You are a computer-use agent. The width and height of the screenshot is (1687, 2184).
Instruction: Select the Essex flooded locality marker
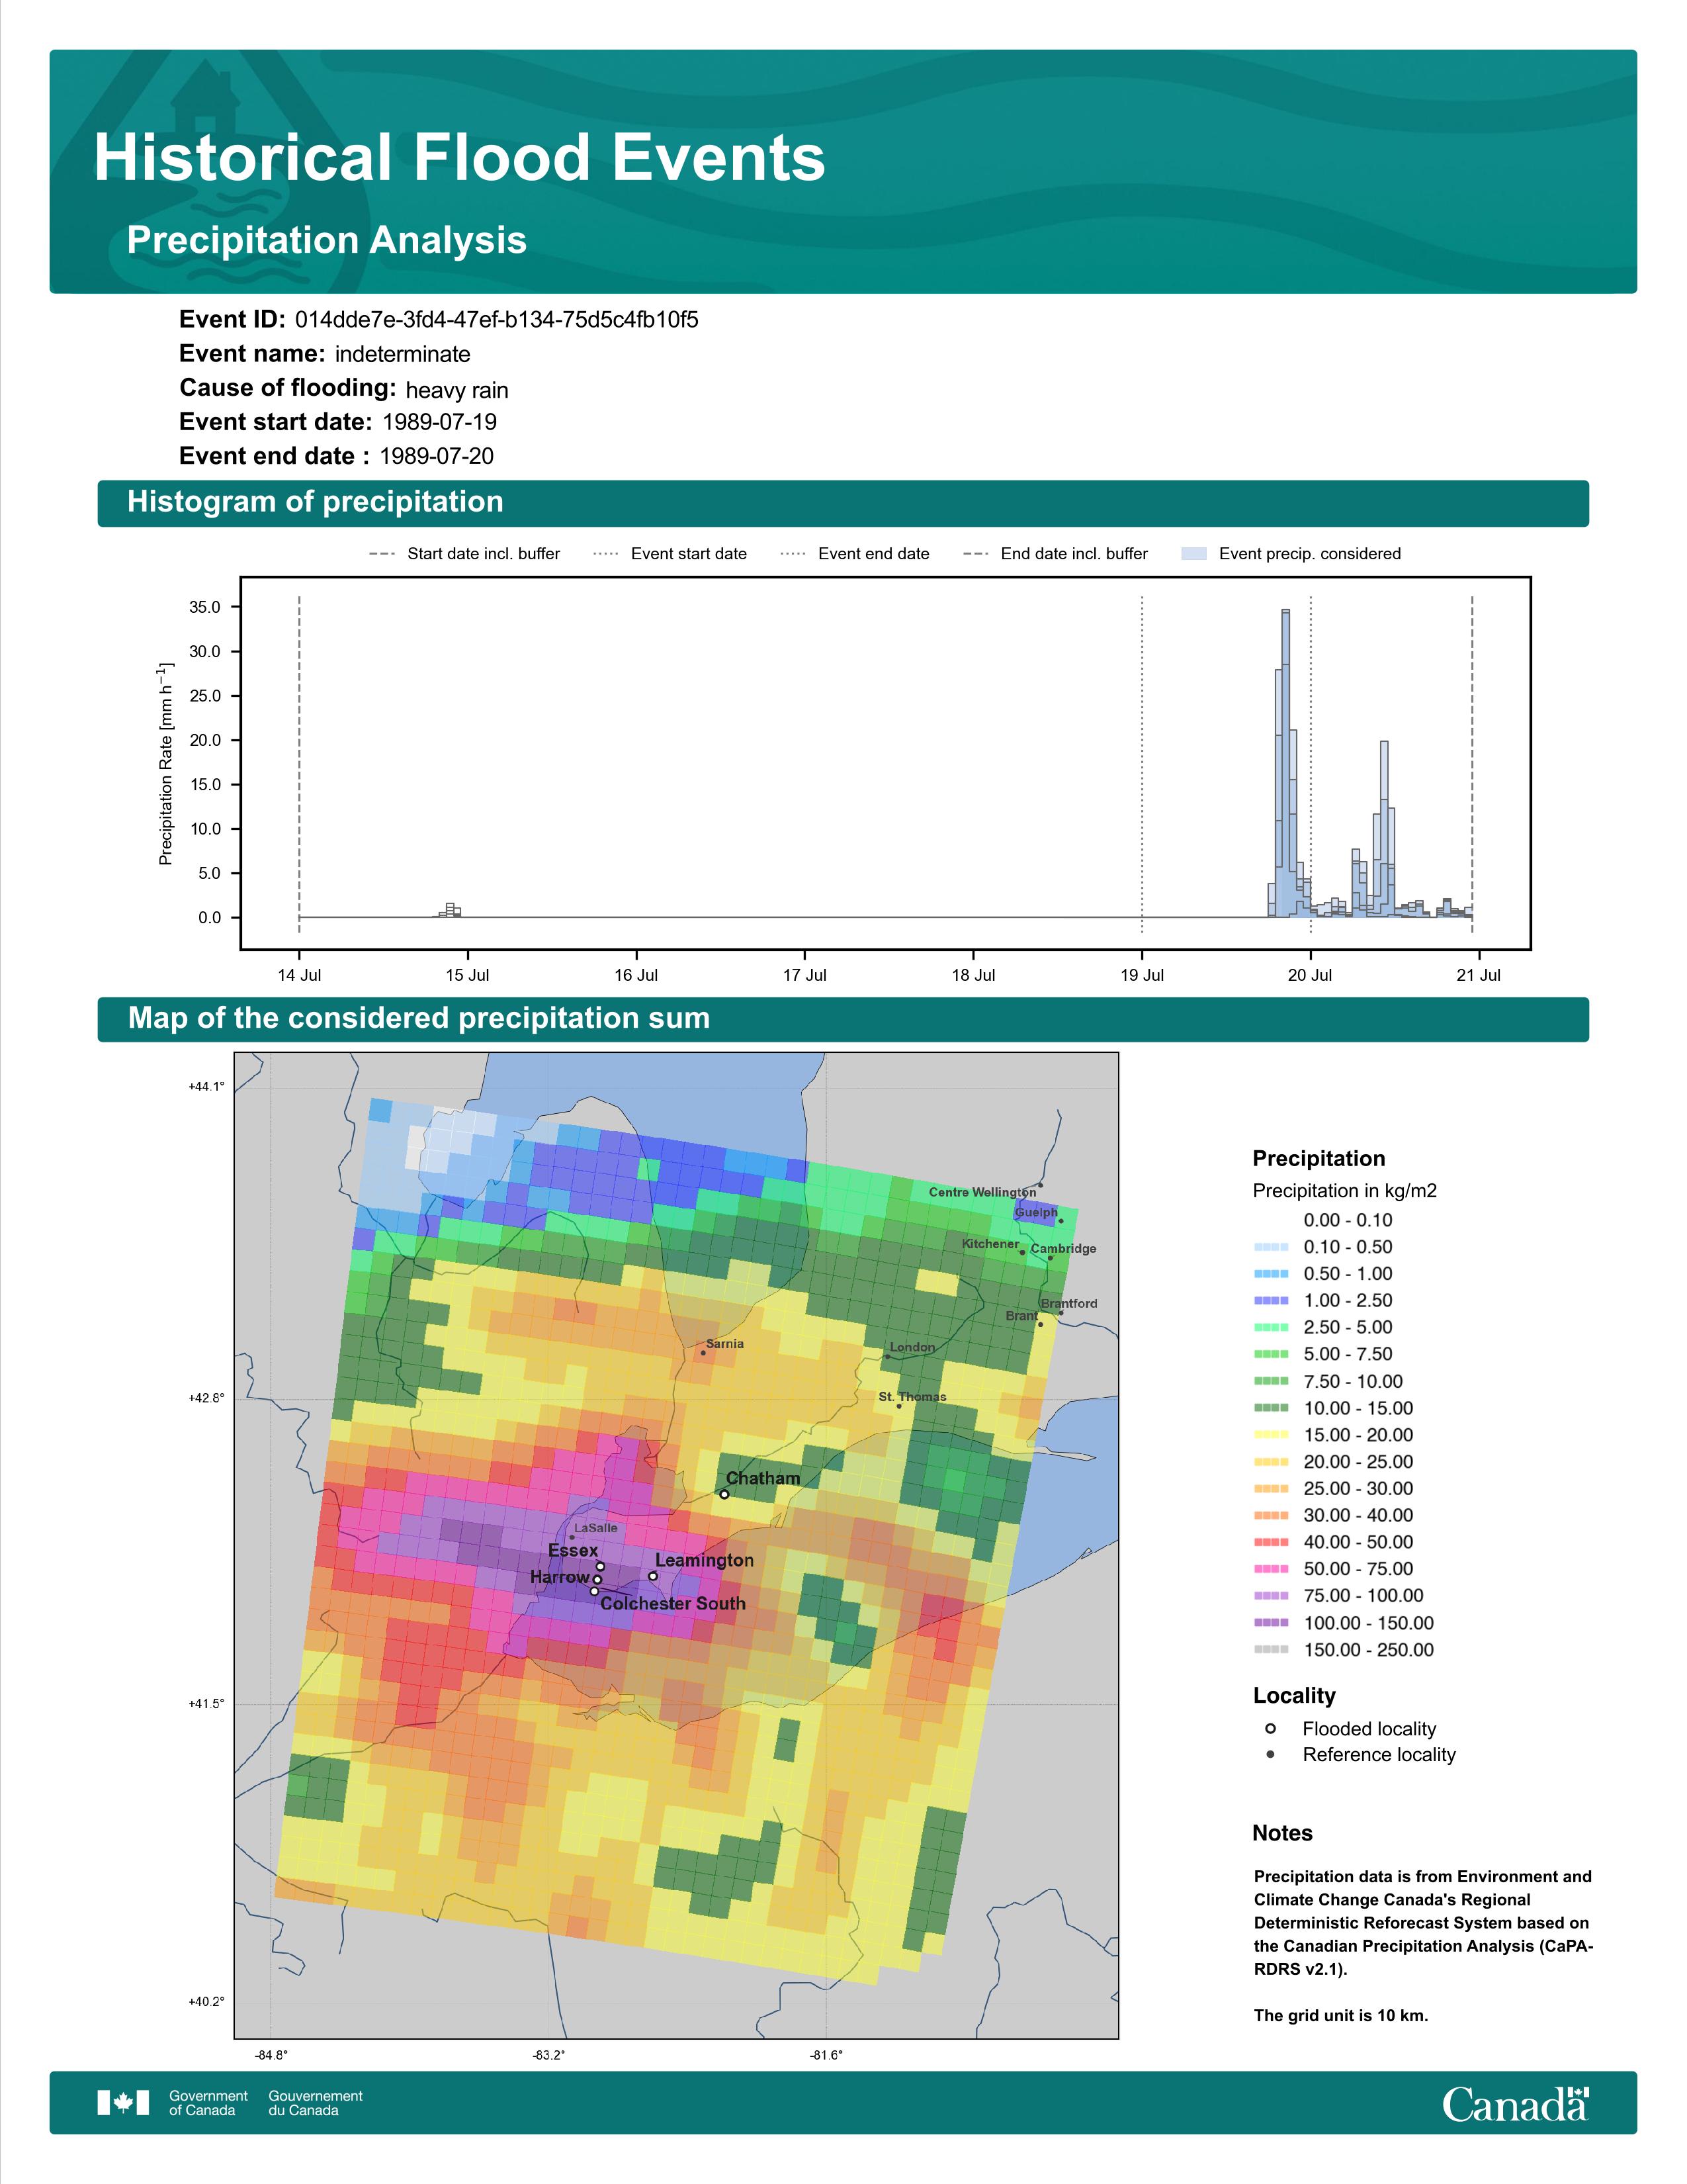click(601, 1567)
